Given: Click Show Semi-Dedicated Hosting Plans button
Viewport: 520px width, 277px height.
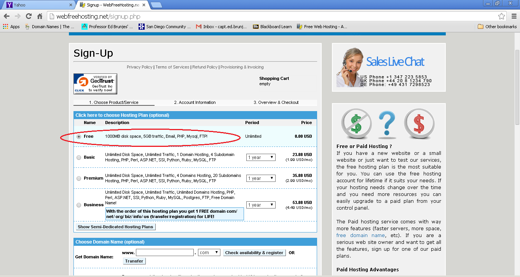Looking at the screenshot, I should [115, 227].
